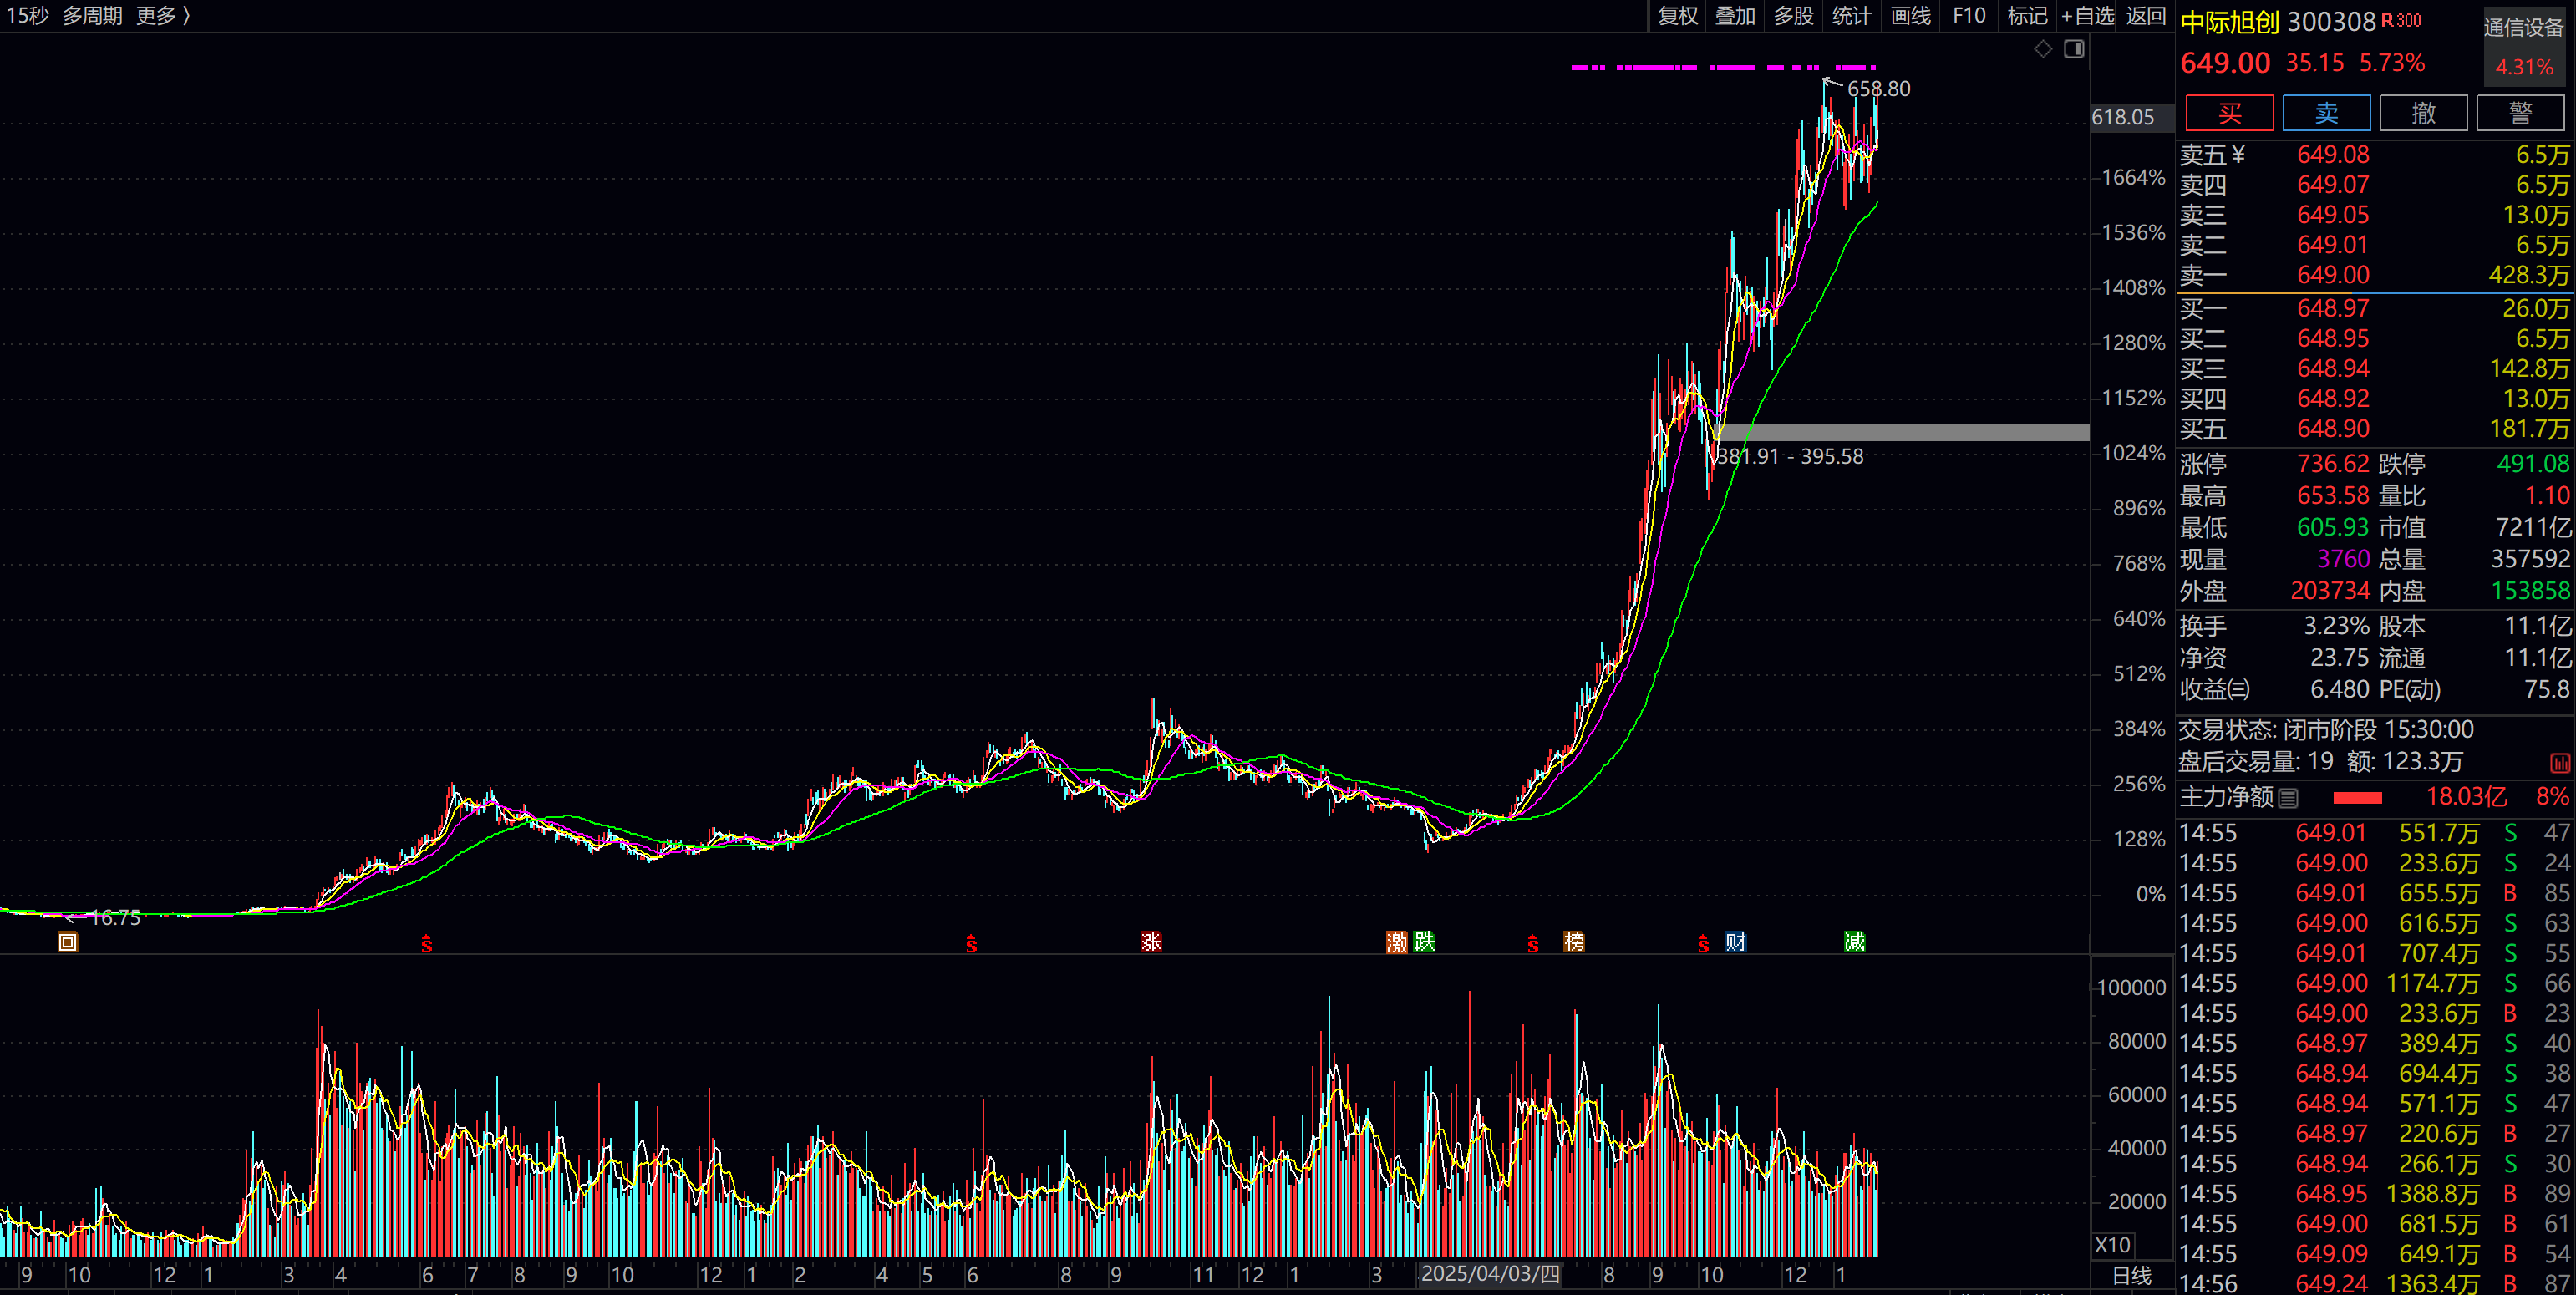Viewport: 2576px width, 1295px height.
Task: Open the 主力净额 list icon
Action: (2288, 798)
